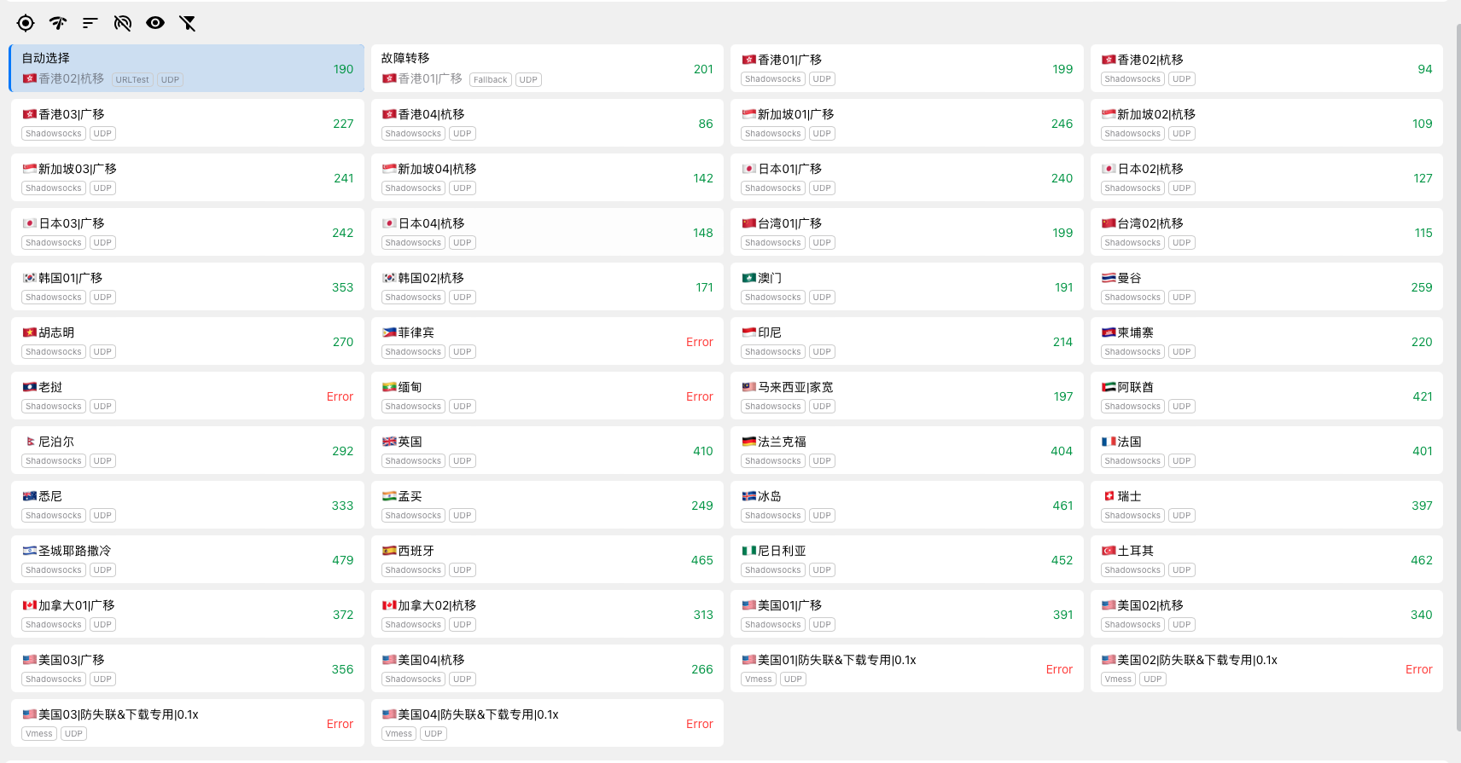Select the 马来西亚|家宽 node

[x=906, y=396]
